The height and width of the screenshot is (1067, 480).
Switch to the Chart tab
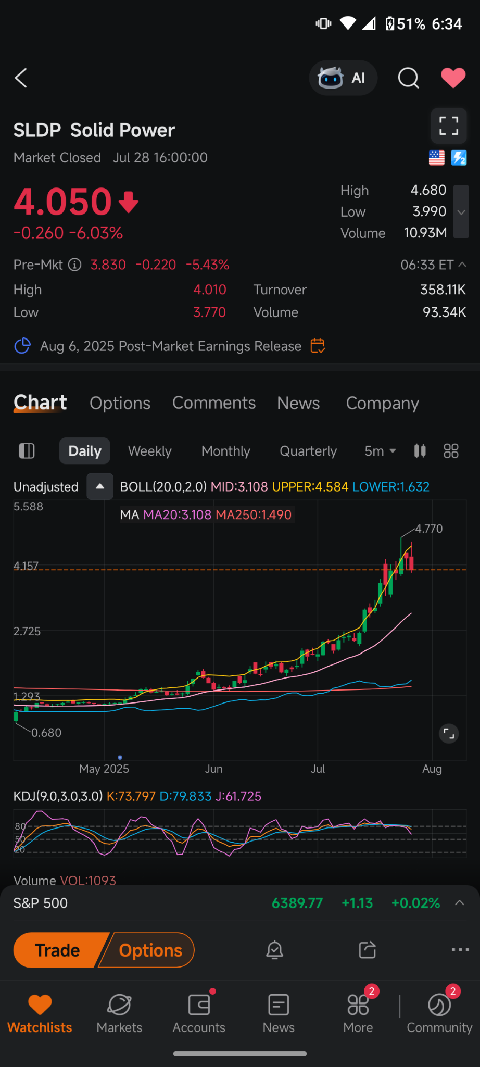point(40,403)
